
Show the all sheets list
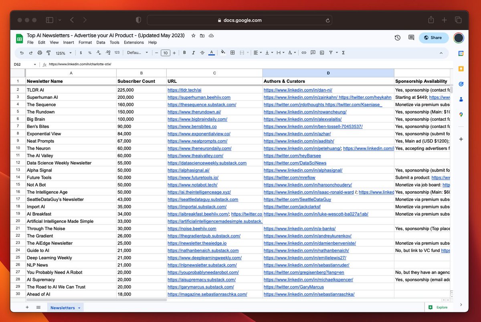(x=38, y=307)
